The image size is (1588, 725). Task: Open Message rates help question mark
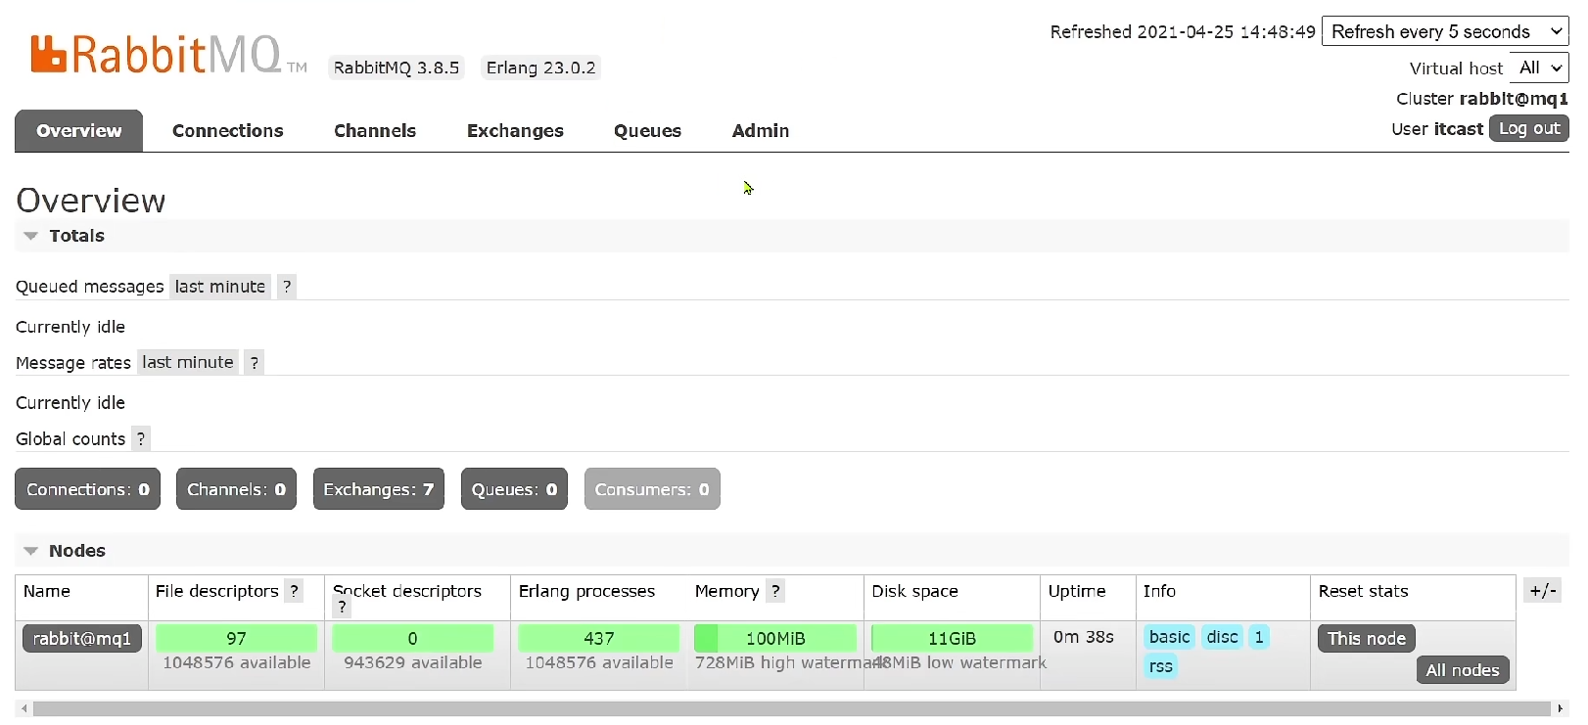click(x=255, y=363)
